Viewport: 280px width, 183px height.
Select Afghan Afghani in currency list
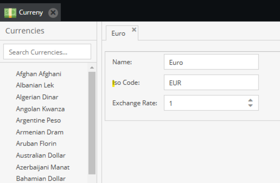39,74
